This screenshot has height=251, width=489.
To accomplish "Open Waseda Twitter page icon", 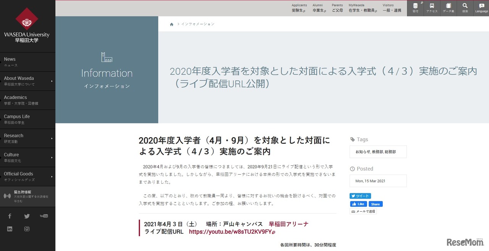I will click(x=27, y=216).
